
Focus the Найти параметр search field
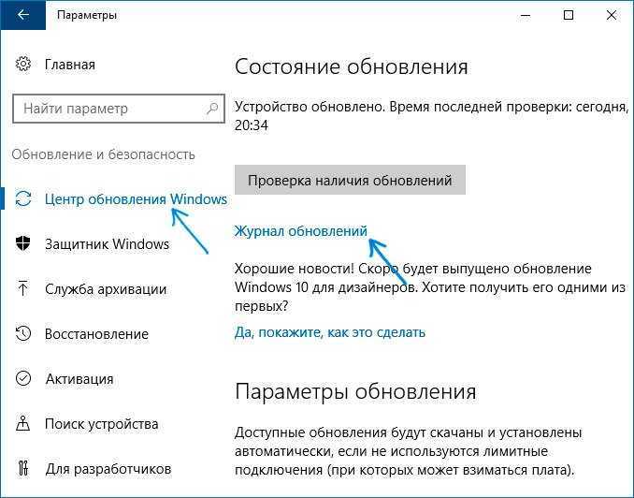(119, 108)
